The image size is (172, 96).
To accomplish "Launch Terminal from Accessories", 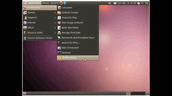I will 78,53.
